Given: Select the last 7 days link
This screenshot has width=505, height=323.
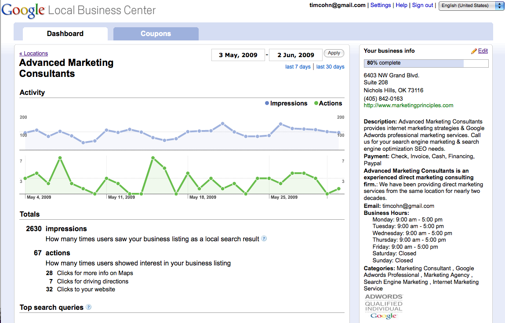Looking at the screenshot, I should (x=298, y=67).
